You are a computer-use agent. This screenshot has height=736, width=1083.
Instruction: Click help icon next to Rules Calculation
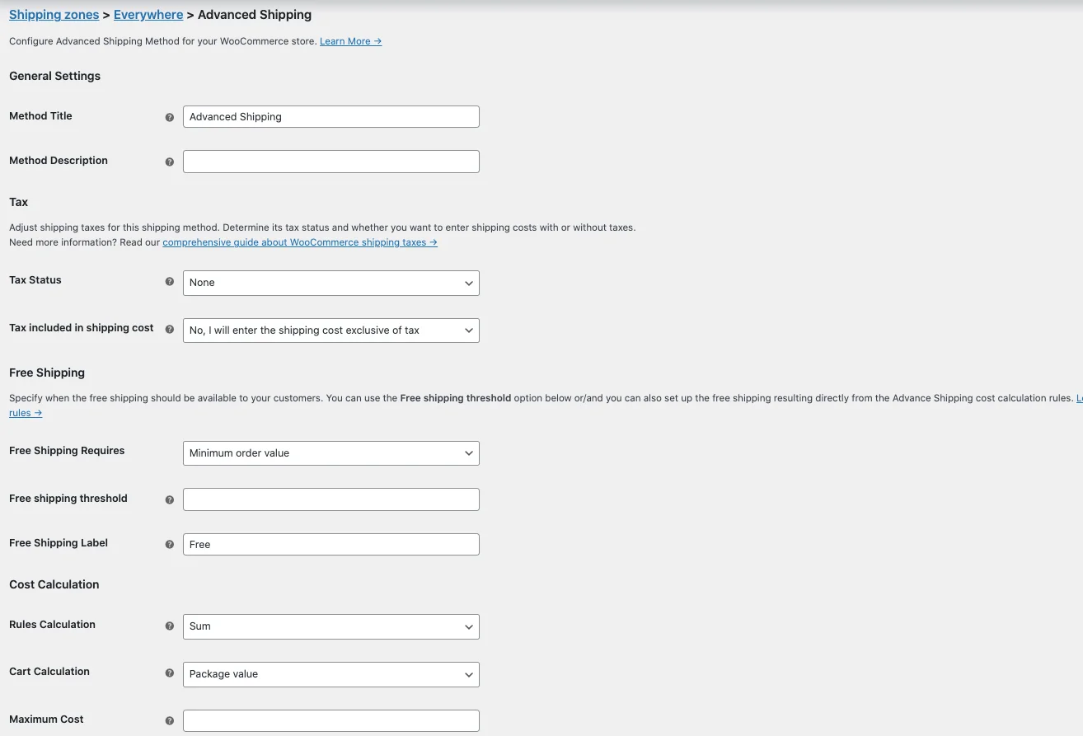coord(170,626)
